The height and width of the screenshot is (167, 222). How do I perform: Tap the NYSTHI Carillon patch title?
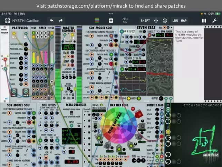point(26,20)
